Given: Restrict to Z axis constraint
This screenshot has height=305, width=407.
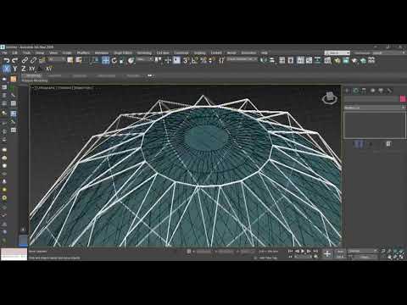Looking at the screenshot, I should coord(24,69).
